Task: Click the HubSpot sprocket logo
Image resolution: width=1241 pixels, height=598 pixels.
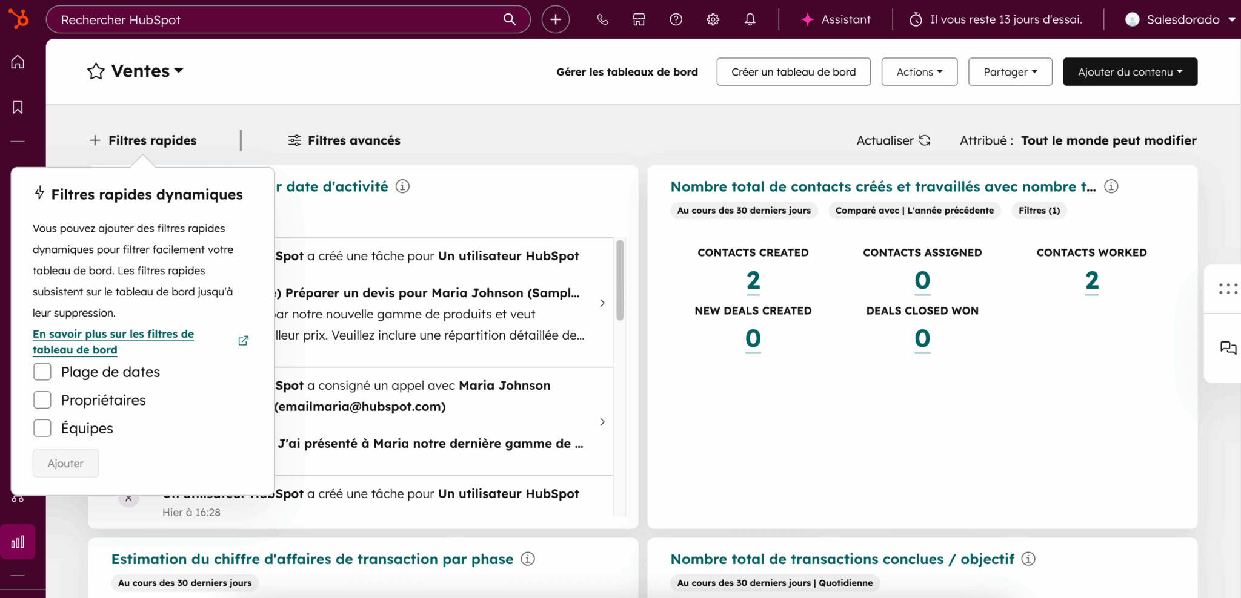Action: coord(19,19)
